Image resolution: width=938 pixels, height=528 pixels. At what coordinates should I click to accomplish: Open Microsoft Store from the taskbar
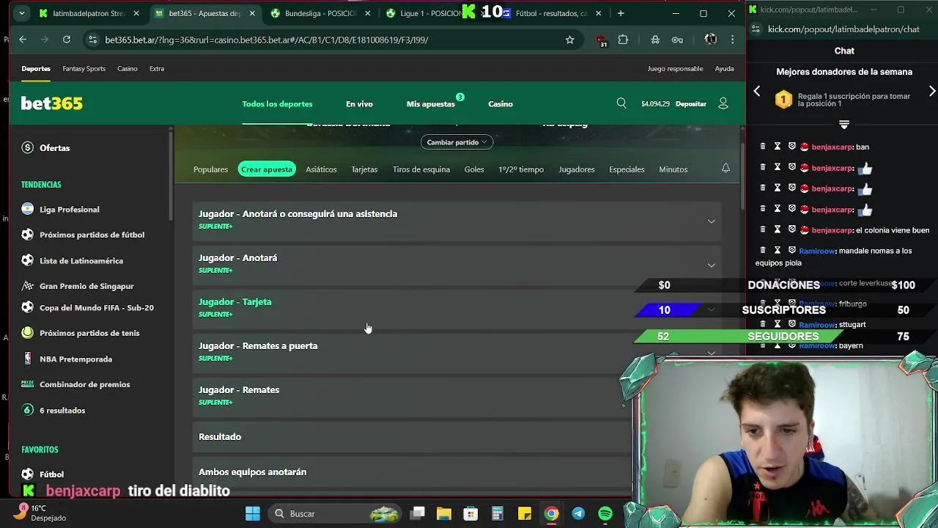tap(470, 513)
